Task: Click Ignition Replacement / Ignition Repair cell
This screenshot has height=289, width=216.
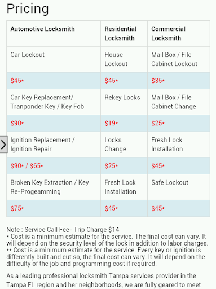Action: [54, 144]
